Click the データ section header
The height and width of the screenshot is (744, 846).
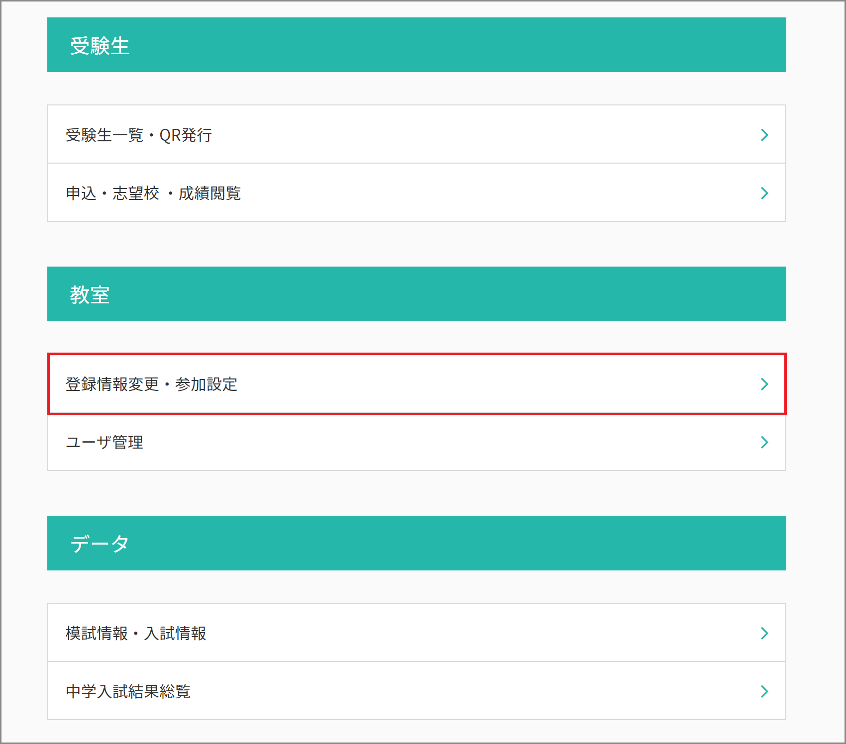(x=417, y=543)
